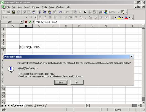Click No to correct formula yourself
The width and height of the screenshot is (146, 112).
(77, 82)
